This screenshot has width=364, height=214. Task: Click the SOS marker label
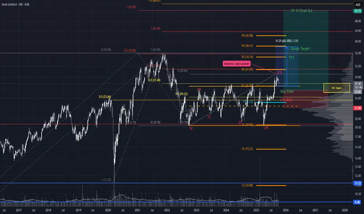(x=279, y=73)
